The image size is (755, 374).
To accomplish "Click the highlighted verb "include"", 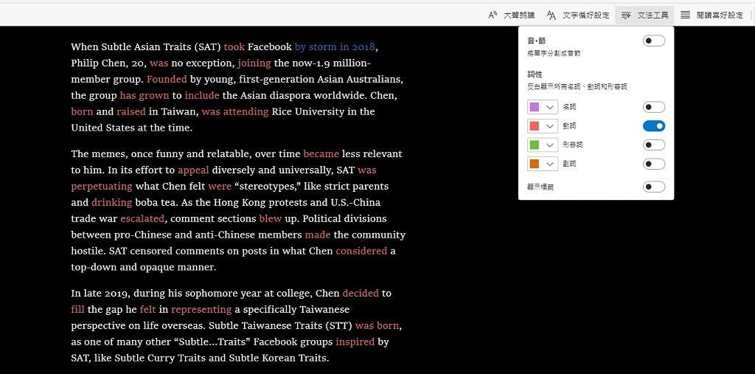I will pyautogui.click(x=202, y=95).
